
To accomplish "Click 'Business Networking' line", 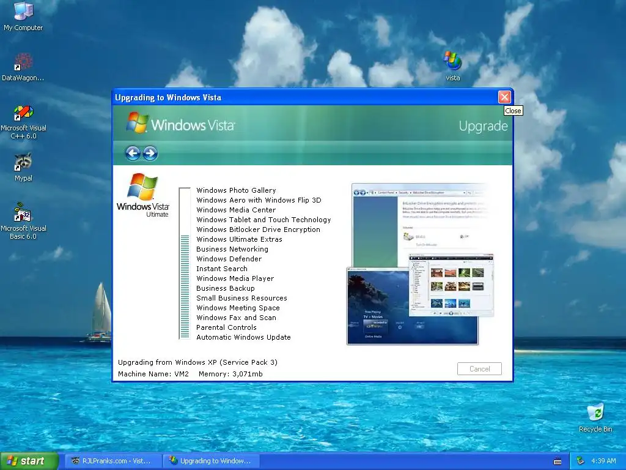I will coord(232,249).
